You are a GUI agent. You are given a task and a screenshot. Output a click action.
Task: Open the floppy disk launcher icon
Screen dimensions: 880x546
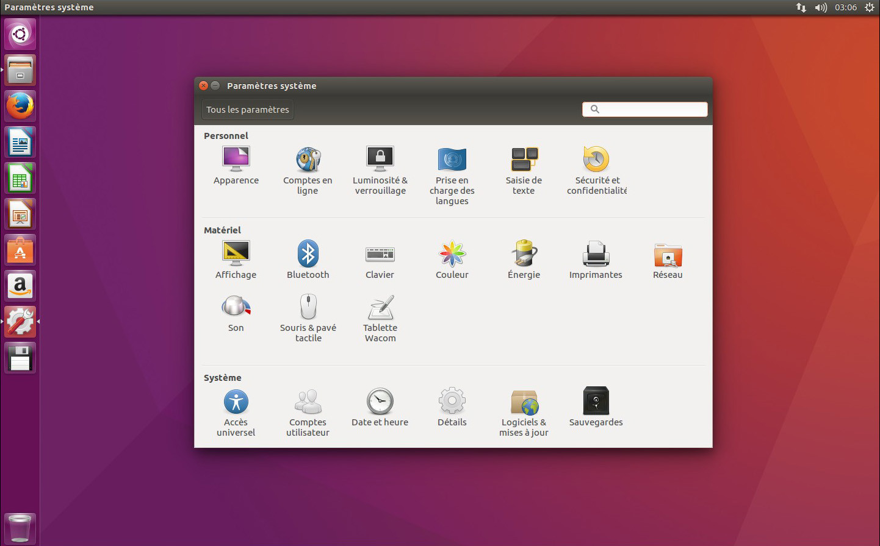20,358
